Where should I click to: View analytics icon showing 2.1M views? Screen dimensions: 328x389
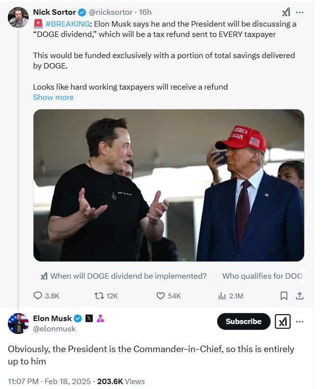pyautogui.click(x=222, y=296)
